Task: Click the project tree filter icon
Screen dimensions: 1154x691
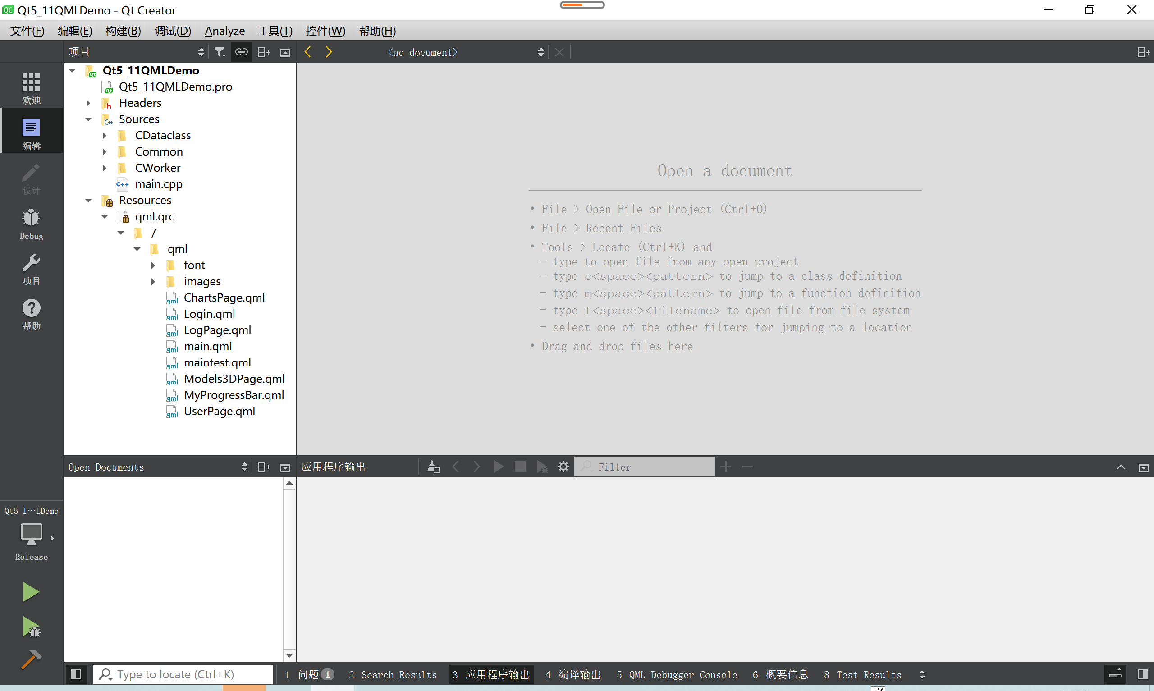Action: point(220,52)
